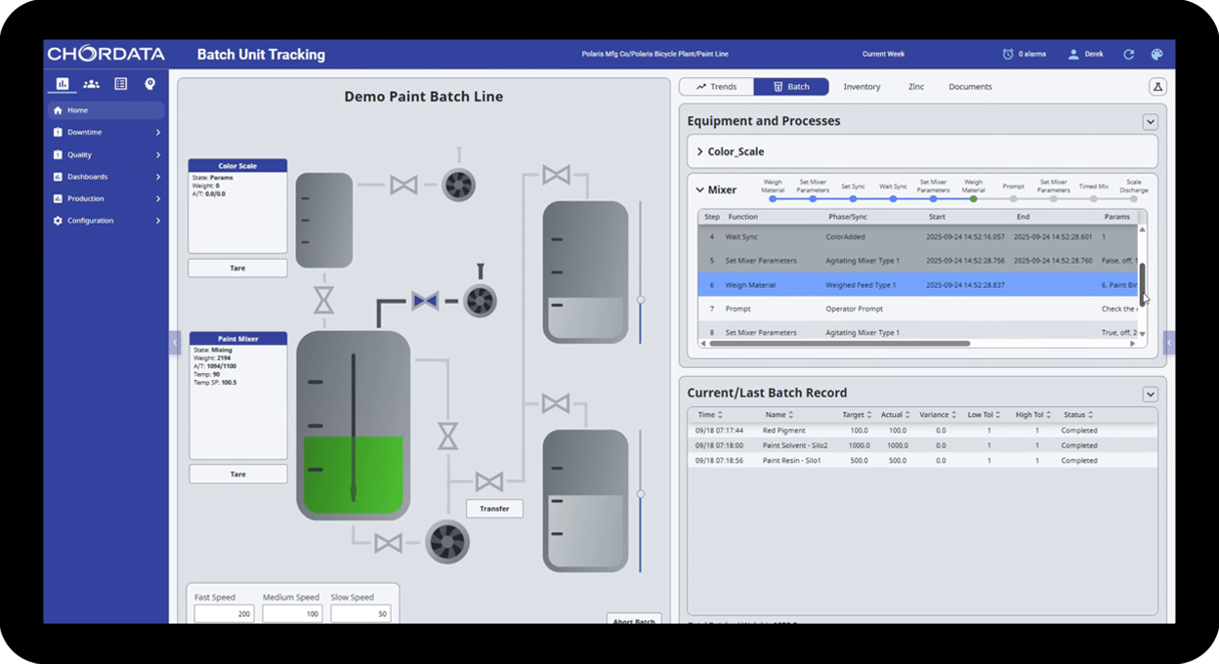Collapse Equipment and Processes panel
Screen dimensions: 1219x664
[x=1150, y=122]
